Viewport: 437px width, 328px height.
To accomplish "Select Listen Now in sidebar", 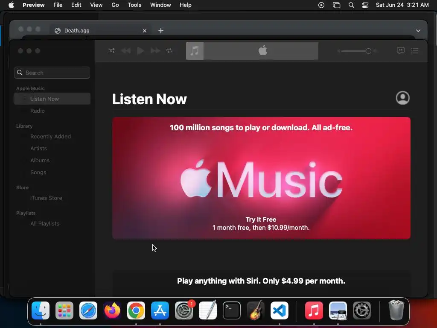I will click(x=52, y=99).
